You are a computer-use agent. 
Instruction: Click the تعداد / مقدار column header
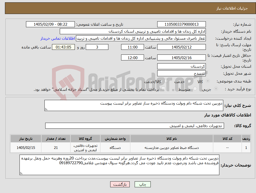pyautogui.click(x=56, y=139)
